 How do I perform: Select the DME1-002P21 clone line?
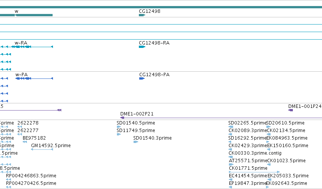[x=221, y=118]
